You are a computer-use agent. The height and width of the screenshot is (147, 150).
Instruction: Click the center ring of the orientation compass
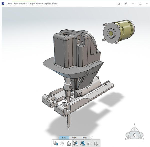tap(134, 135)
